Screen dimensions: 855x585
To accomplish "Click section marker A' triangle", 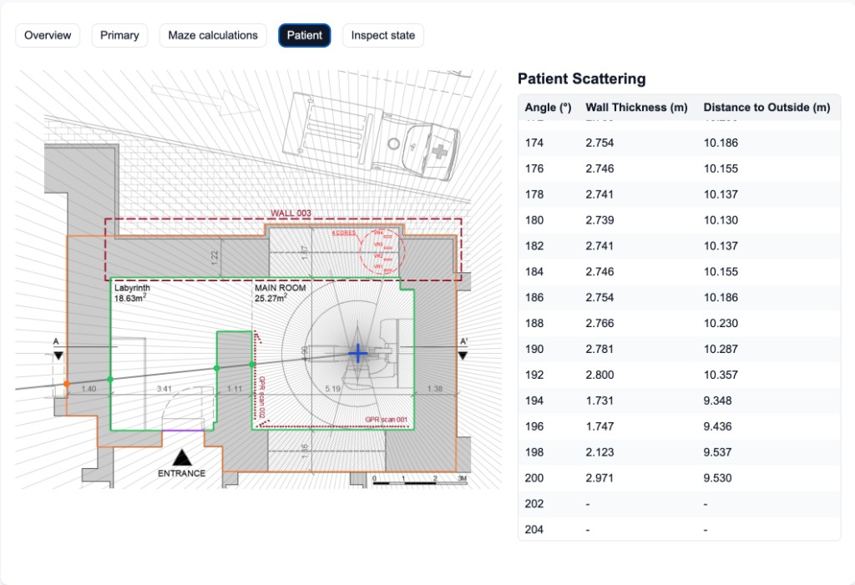I will 463,356.
